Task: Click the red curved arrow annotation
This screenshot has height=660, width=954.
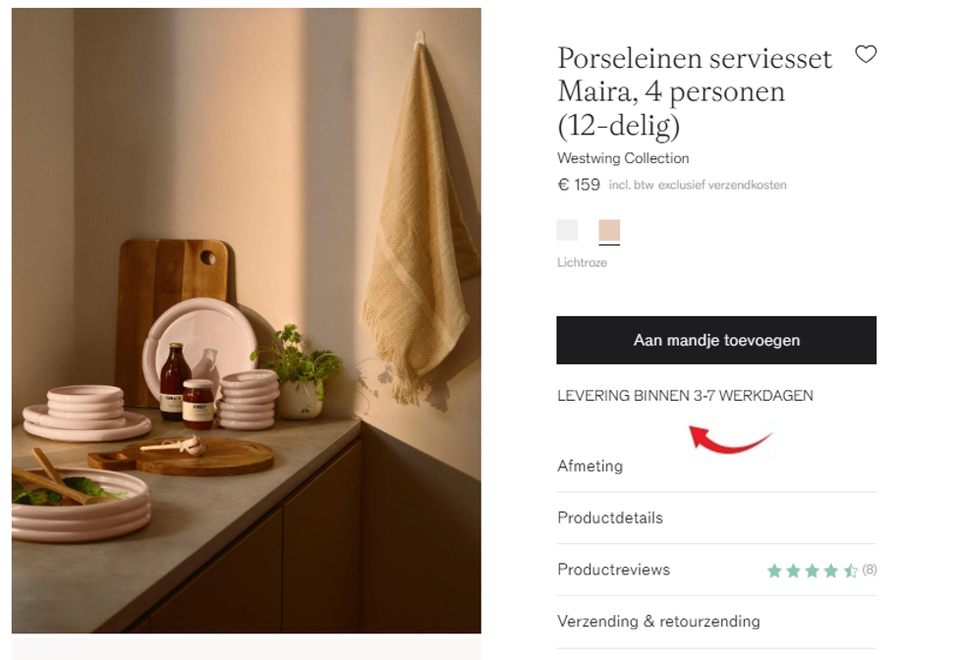Action: pyautogui.click(x=729, y=439)
